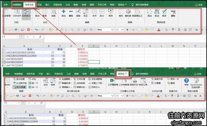207x126 pixels.
Task: Click 操作说明搜索 search box in upper window
Action: (x=142, y=5)
